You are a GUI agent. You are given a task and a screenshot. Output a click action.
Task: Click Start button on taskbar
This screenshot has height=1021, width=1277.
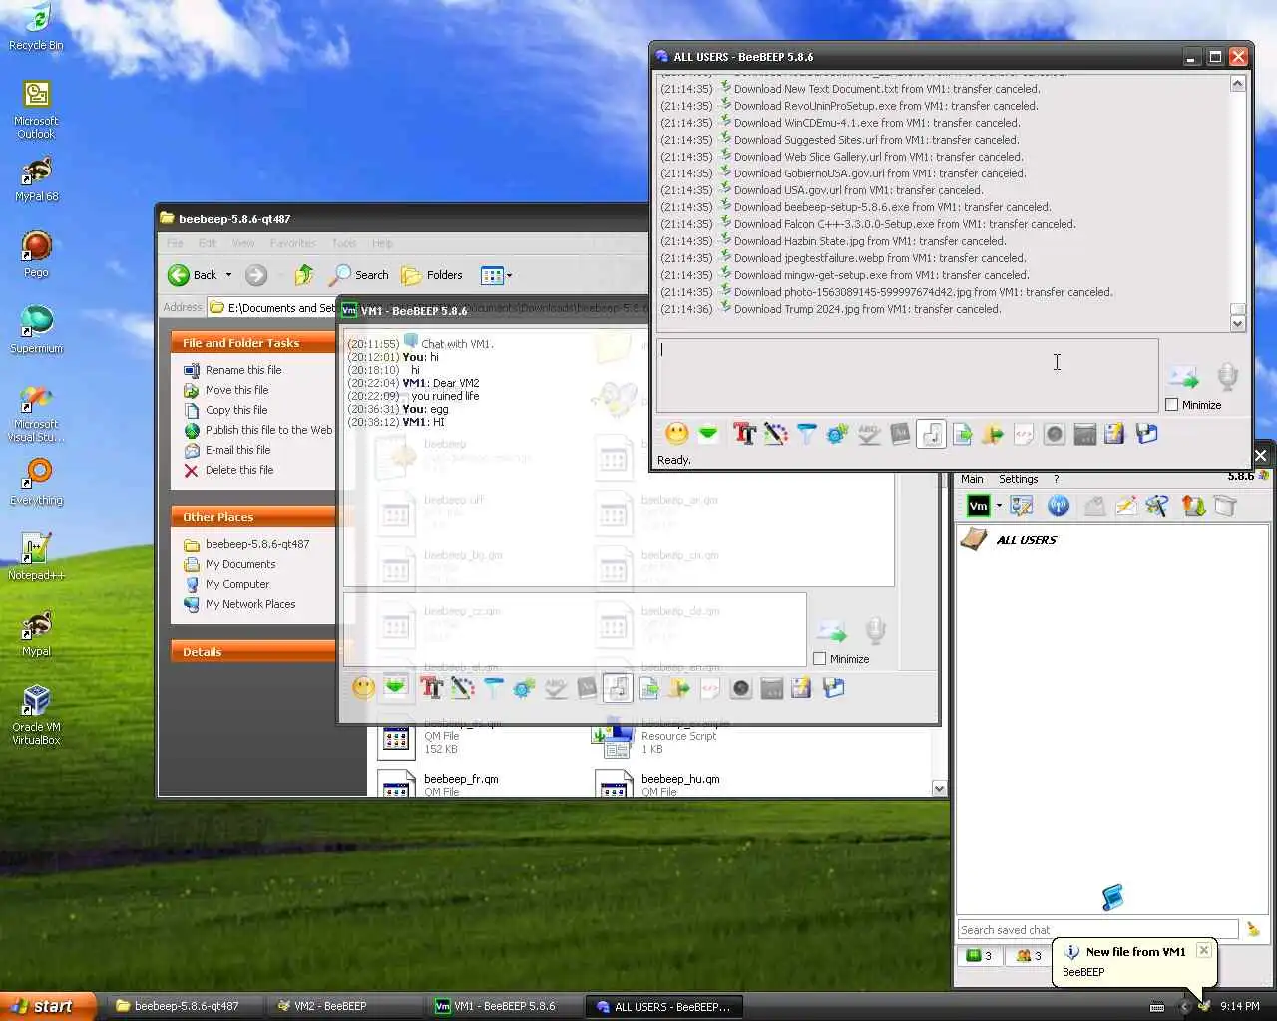(x=48, y=1006)
